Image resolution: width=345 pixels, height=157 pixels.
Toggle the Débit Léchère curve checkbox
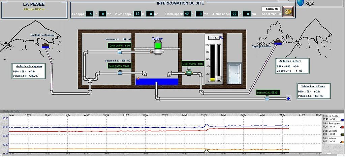tap(342, 134)
